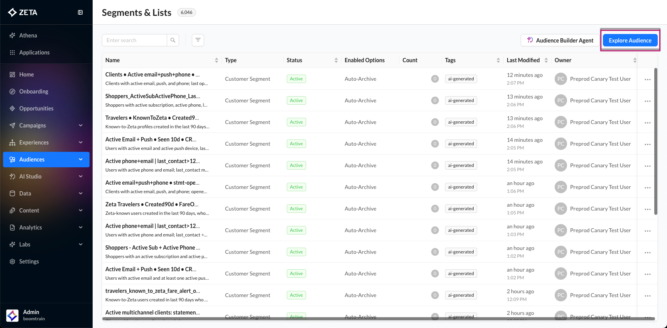This screenshot has width=667, height=328.
Task: Open the Applications grid
Action: [34, 53]
